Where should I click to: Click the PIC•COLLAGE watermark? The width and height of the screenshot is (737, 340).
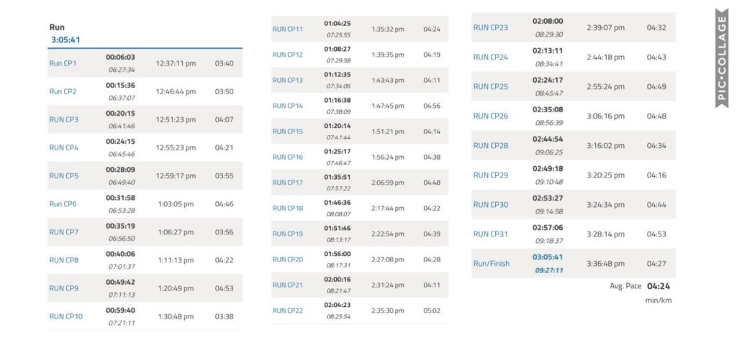[x=723, y=58]
